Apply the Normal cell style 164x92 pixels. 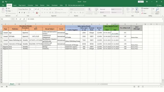tap(105, 9)
